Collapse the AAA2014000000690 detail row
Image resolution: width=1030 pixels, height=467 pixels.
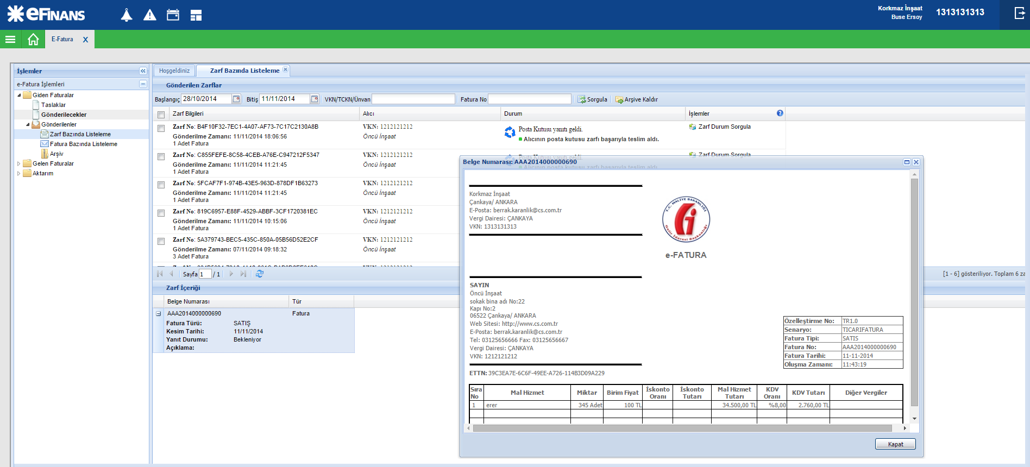pos(159,313)
